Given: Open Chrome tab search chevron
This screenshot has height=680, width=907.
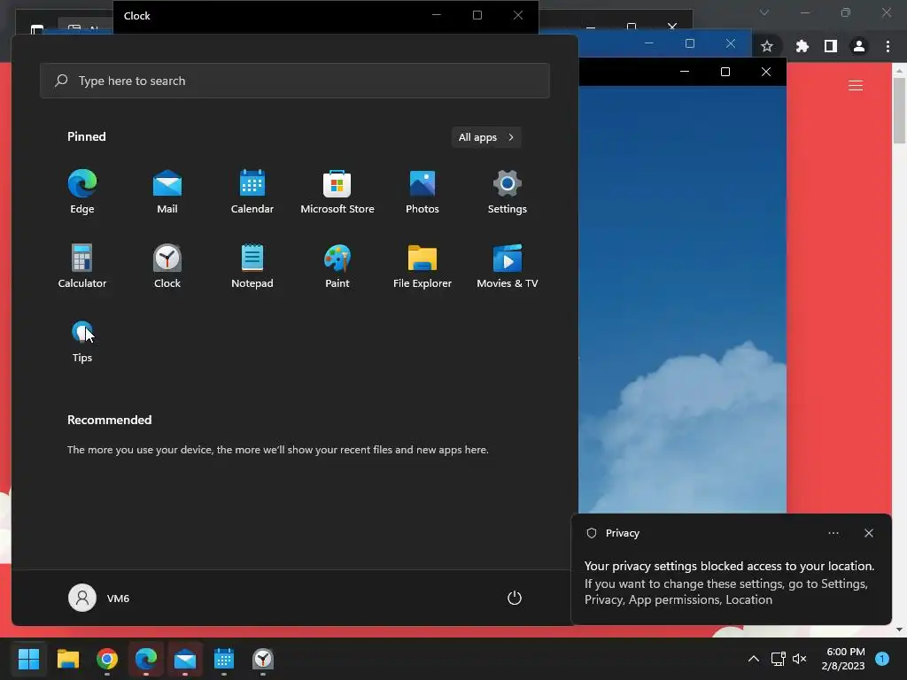Looking at the screenshot, I should pos(764,12).
